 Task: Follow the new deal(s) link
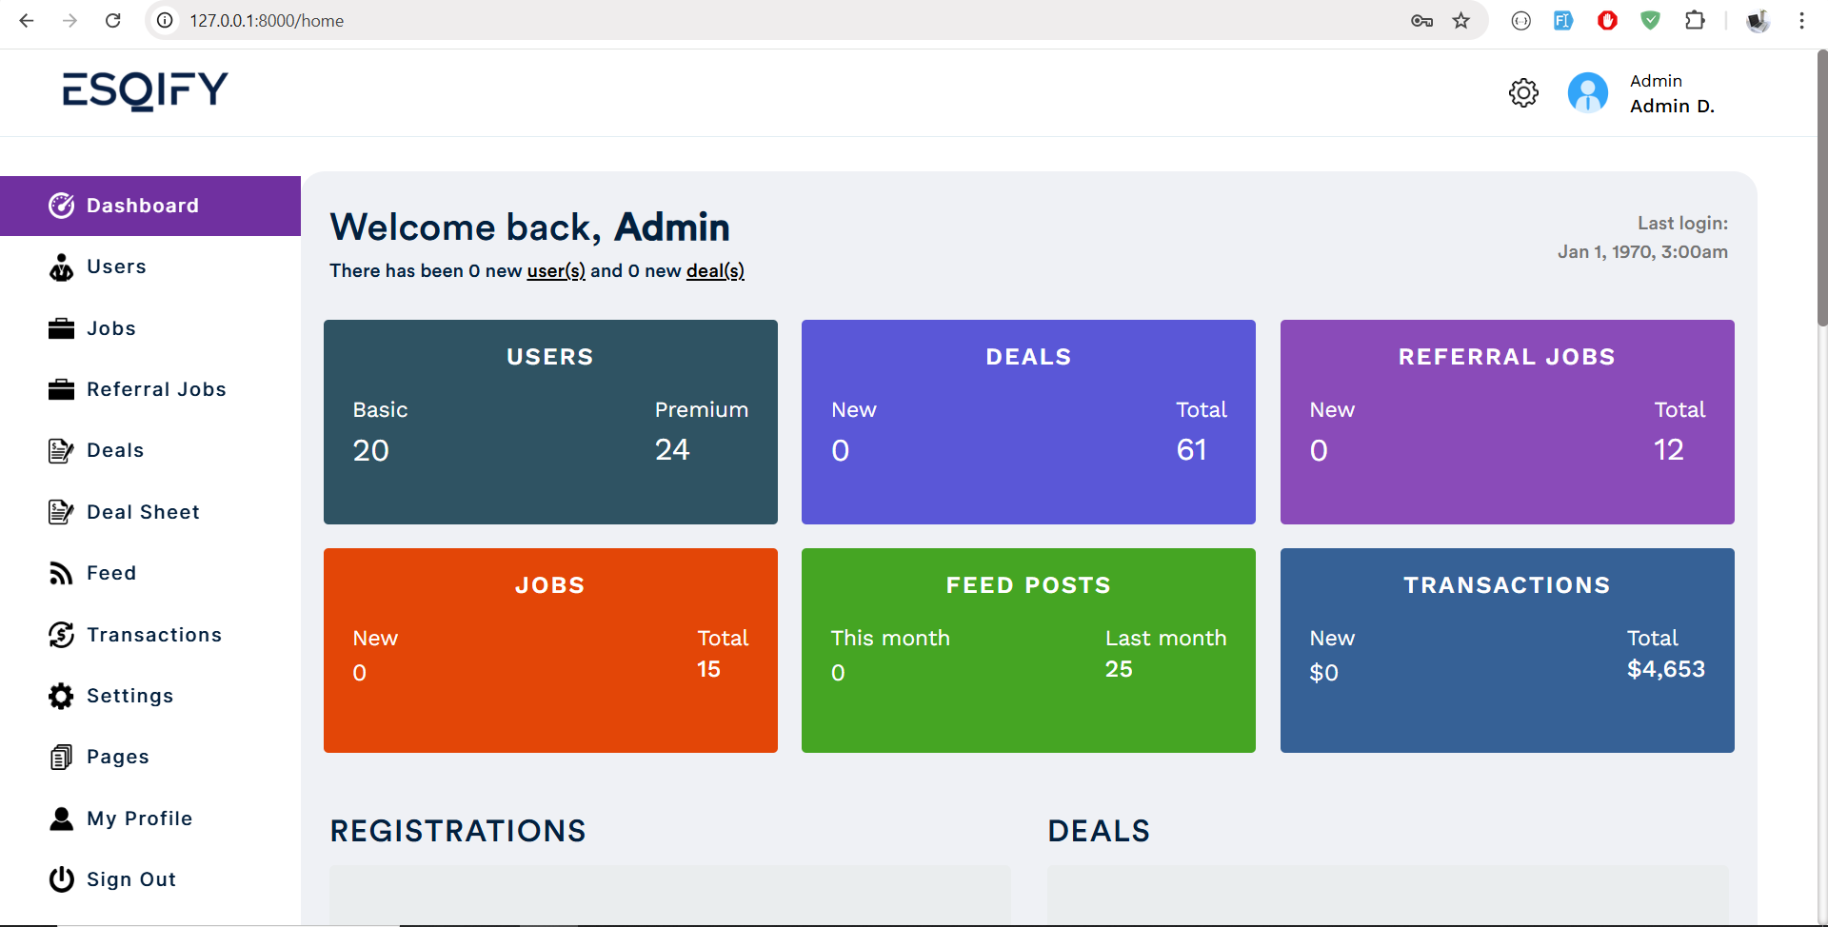[715, 271]
